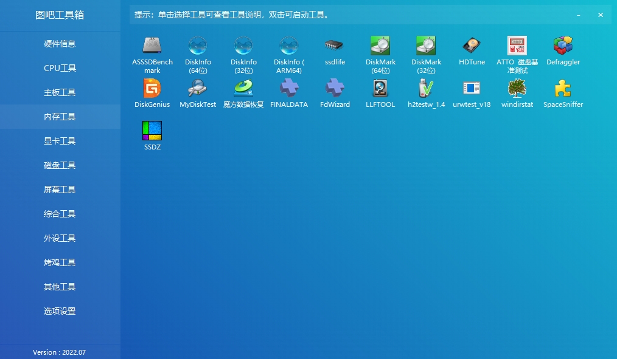
Task: Open 选项设置 settings
Action: click(59, 310)
